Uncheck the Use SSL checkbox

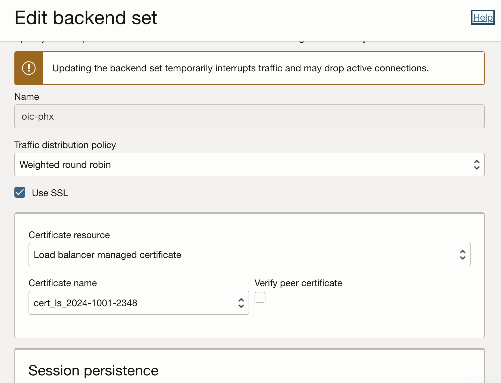pyautogui.click(x=20, y=192)
